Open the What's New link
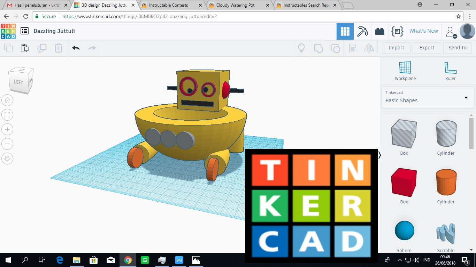Viewport: 476px width, 267px height. pos(423,31)
